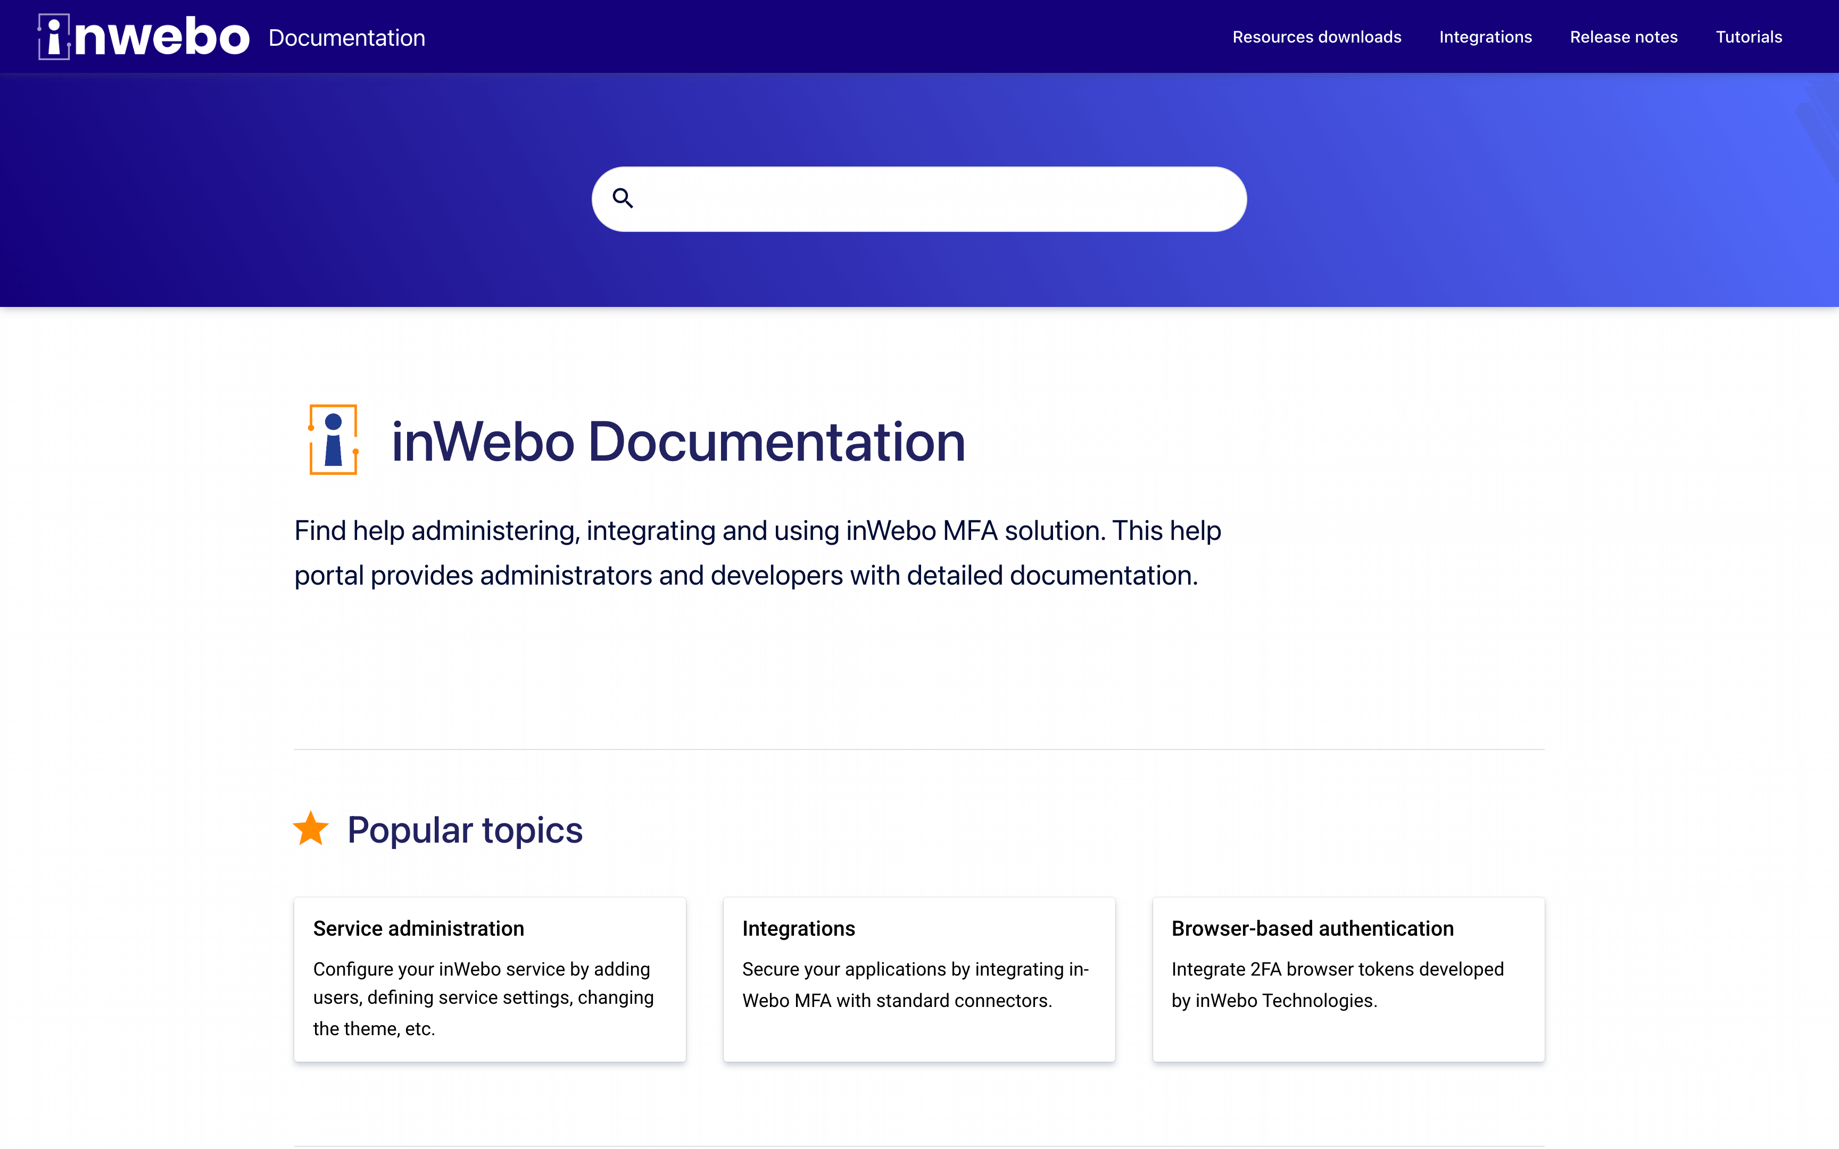Open Integrations in the top navigation

tap(1485, 37)
